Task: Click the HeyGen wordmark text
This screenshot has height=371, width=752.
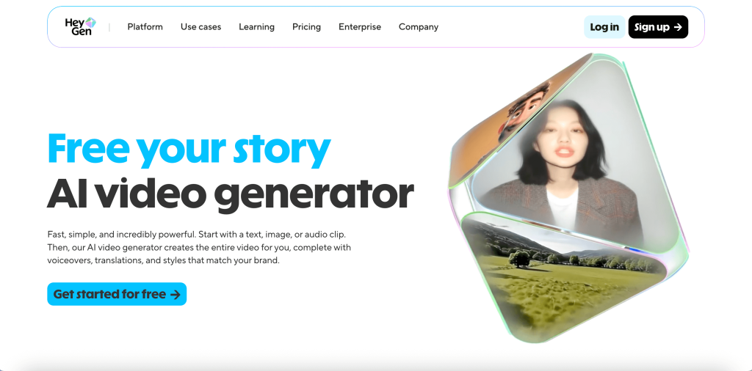Action: click(x=76, y=27)
